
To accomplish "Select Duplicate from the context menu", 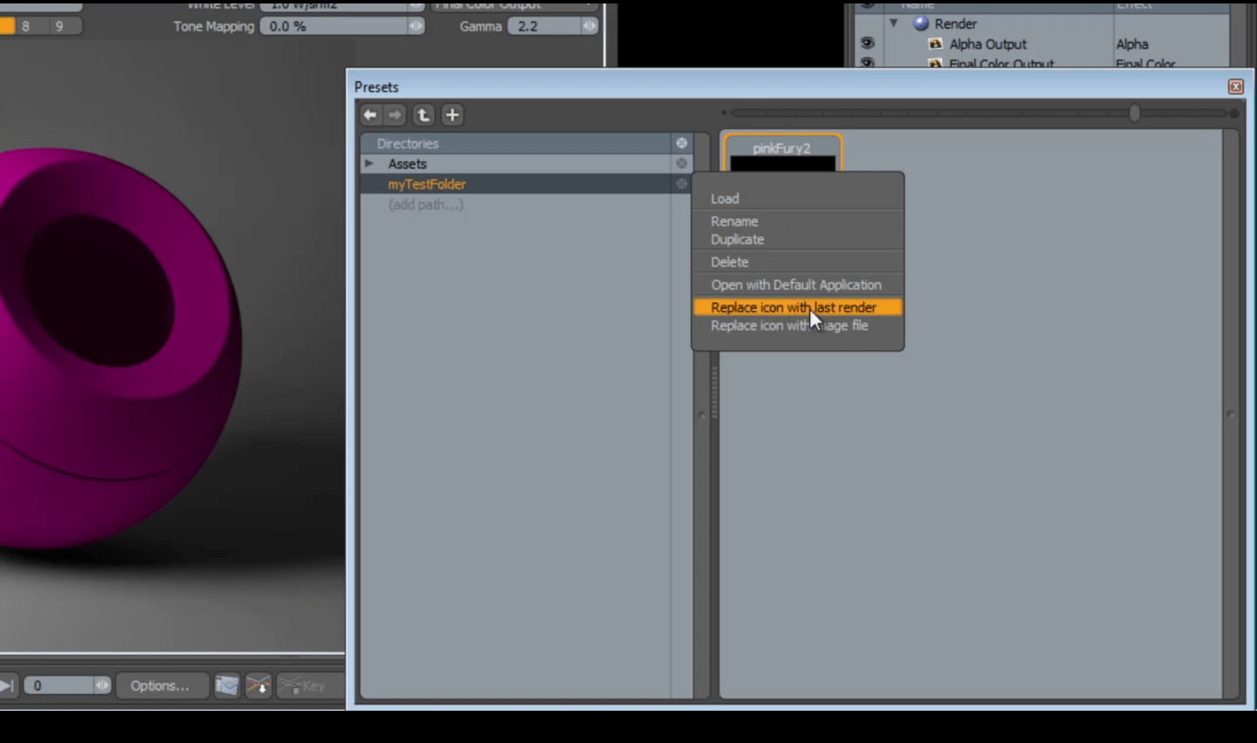I will [737, 239].
